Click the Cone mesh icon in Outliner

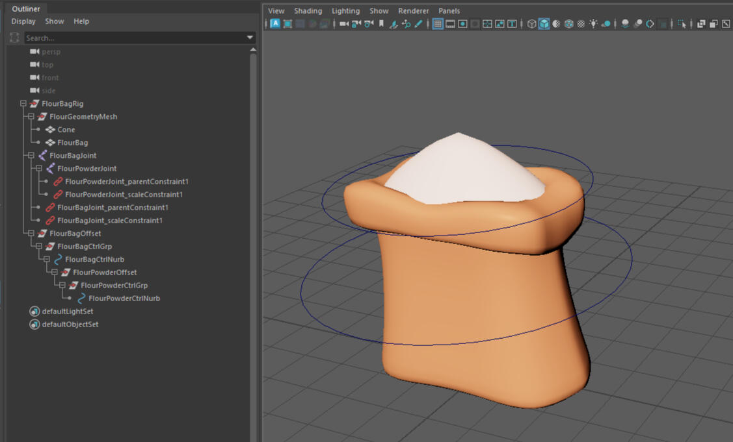[50, 130]
